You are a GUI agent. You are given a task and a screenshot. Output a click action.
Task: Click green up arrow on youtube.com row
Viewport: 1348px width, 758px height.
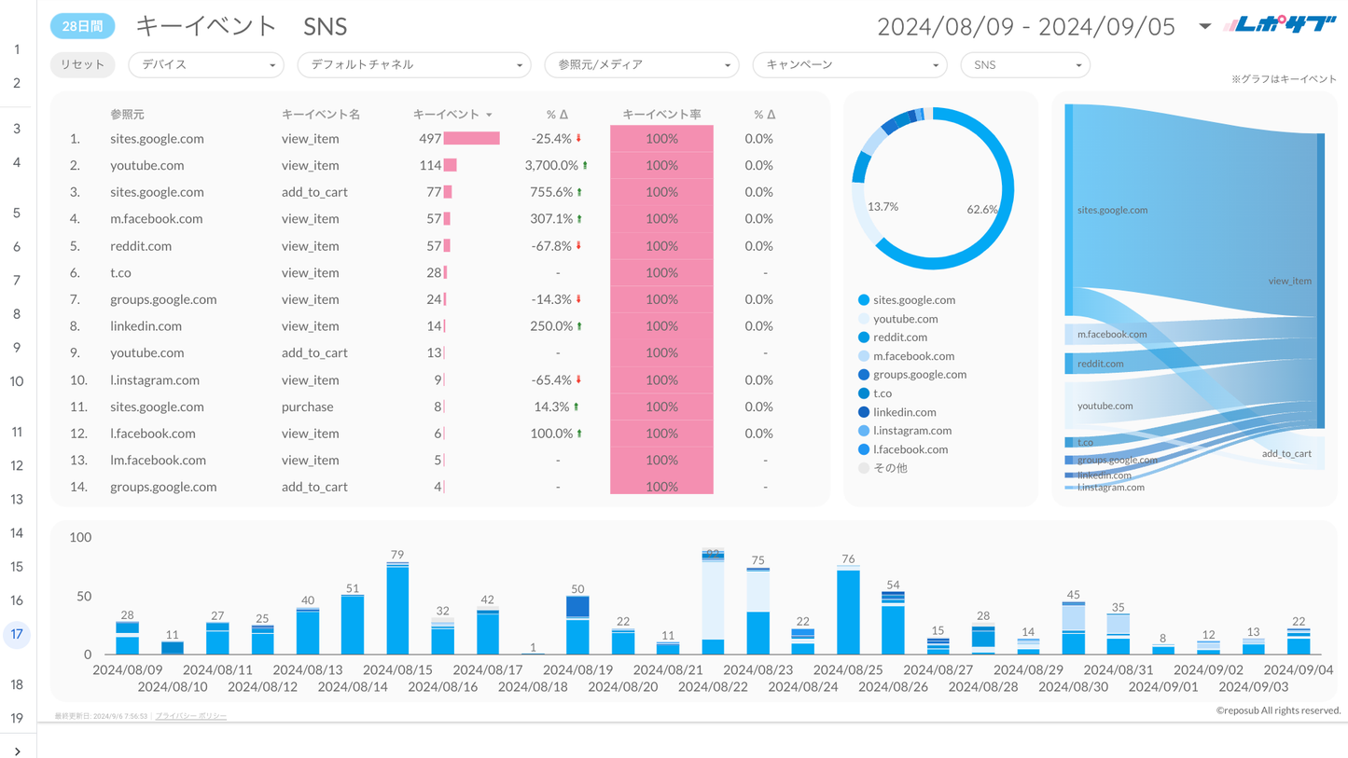tap(585, 166)
